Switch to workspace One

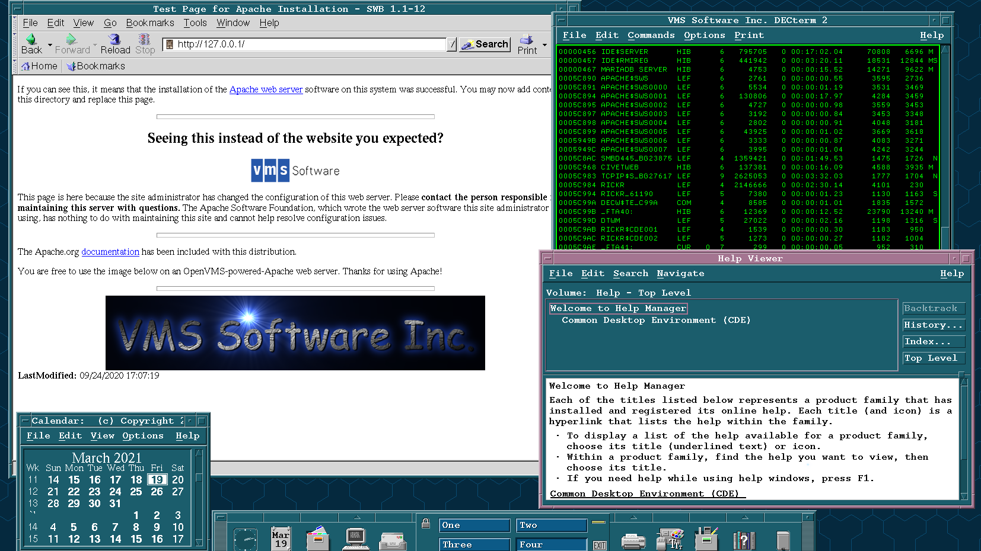474,526
